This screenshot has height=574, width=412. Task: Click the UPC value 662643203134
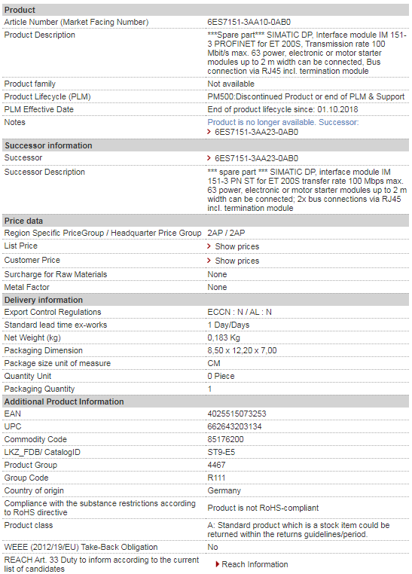tap(234, 426)
